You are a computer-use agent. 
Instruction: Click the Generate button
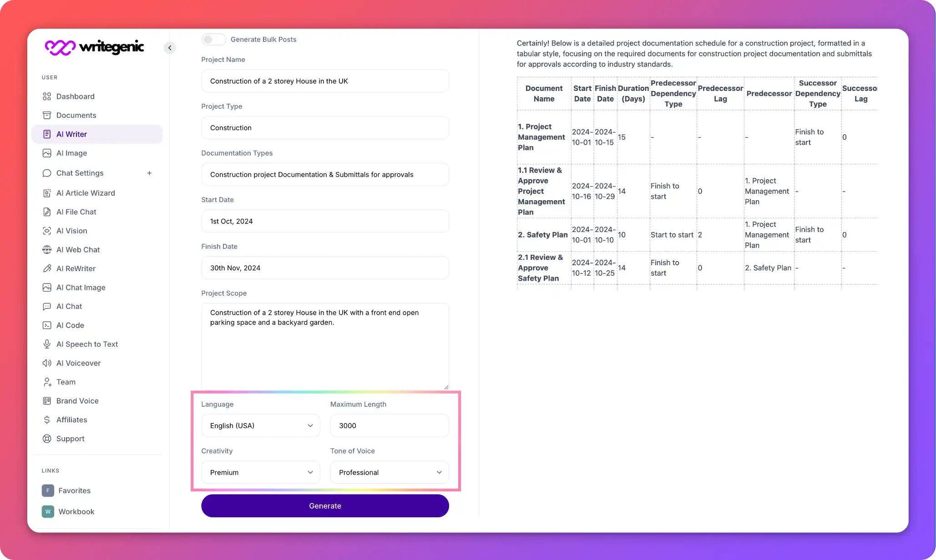(325, 505)
